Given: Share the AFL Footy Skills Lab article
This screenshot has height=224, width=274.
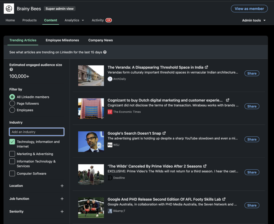Looking at the screenshot, I should click(252, 205).
